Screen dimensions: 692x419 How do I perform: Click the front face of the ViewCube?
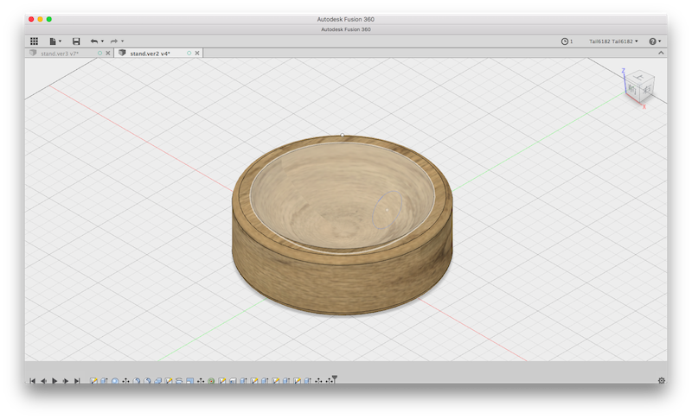point(632,90)
